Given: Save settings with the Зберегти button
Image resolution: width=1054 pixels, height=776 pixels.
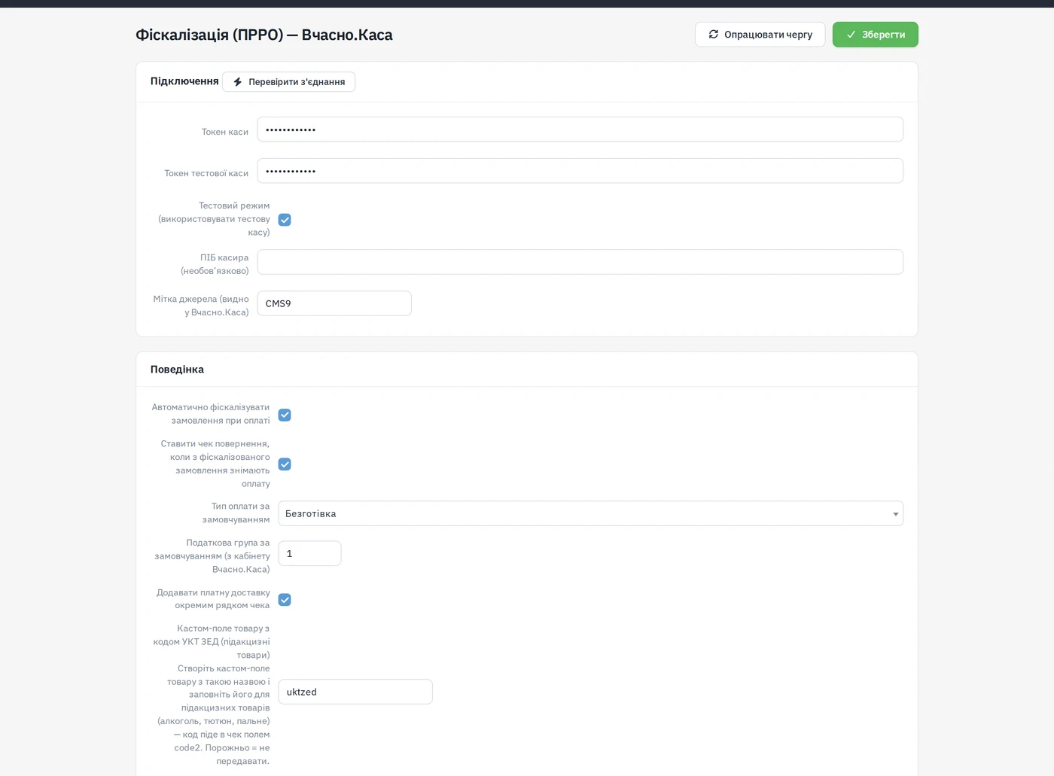Looking at the screenshot, I should coord(876,35).
